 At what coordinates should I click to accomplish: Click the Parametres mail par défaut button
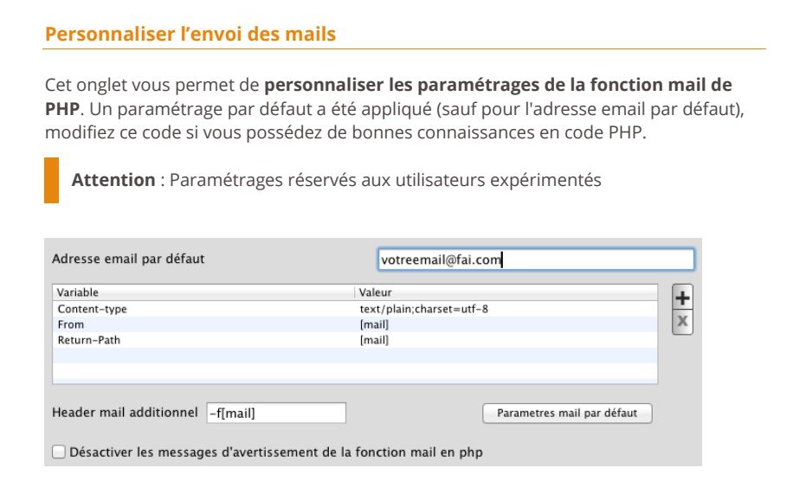567,413
